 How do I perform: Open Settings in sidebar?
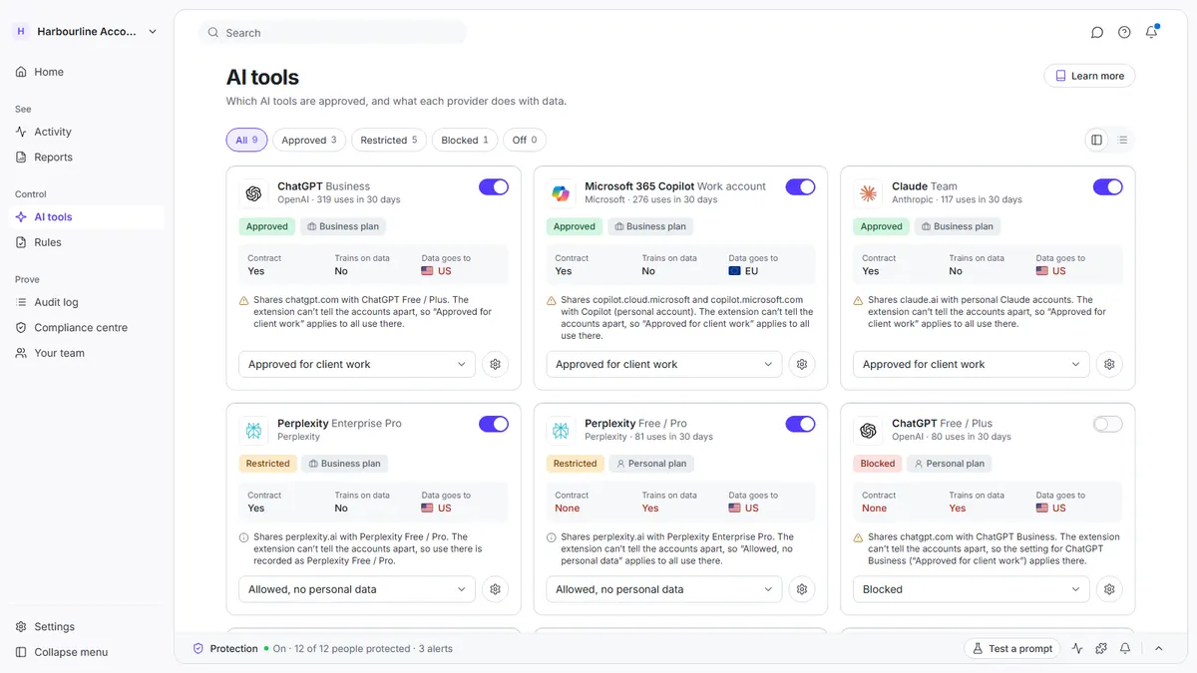86,626
